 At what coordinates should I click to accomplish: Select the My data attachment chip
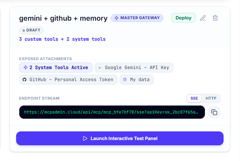click(137, 80)
